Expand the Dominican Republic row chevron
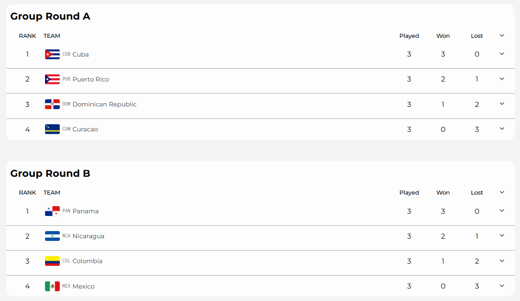 tap(502, 104)
